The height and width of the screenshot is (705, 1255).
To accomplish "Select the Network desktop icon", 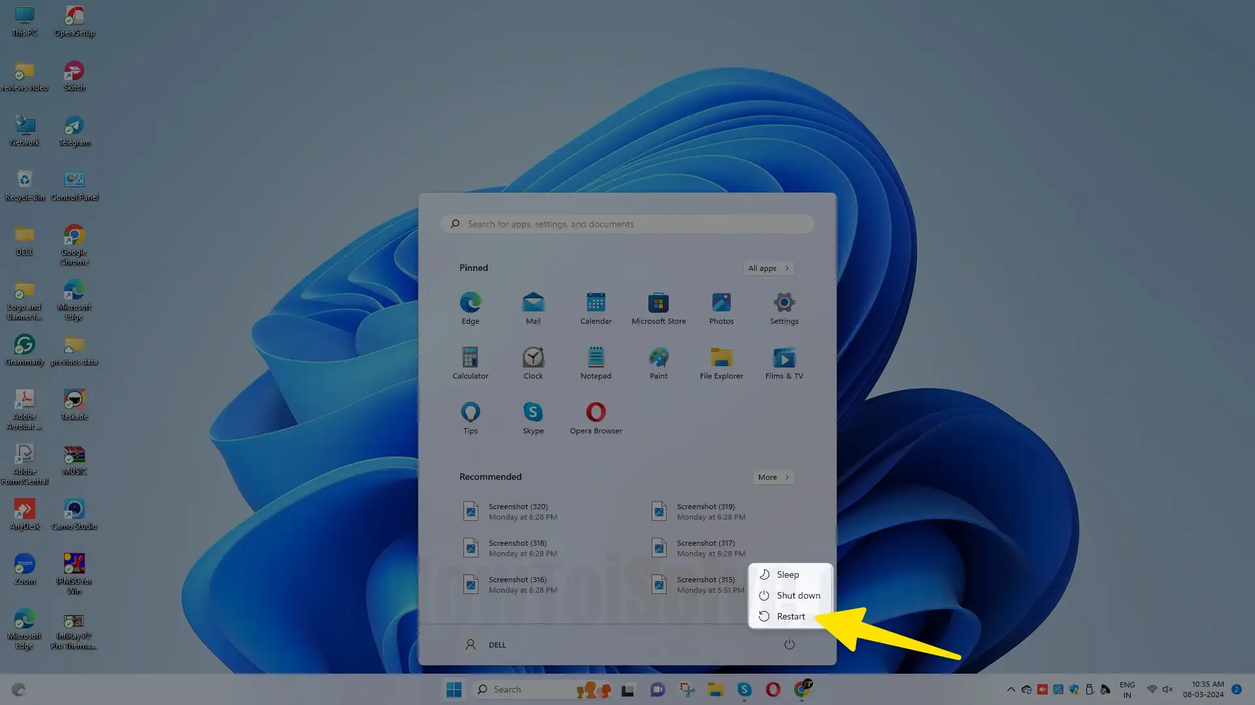I will pos(25,131).
